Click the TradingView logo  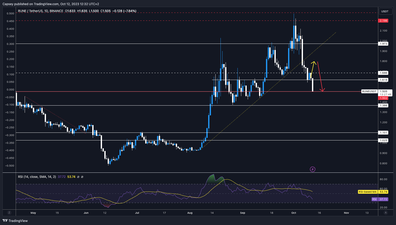15,221
